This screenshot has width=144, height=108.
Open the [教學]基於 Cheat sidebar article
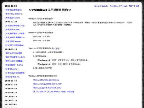12,30
